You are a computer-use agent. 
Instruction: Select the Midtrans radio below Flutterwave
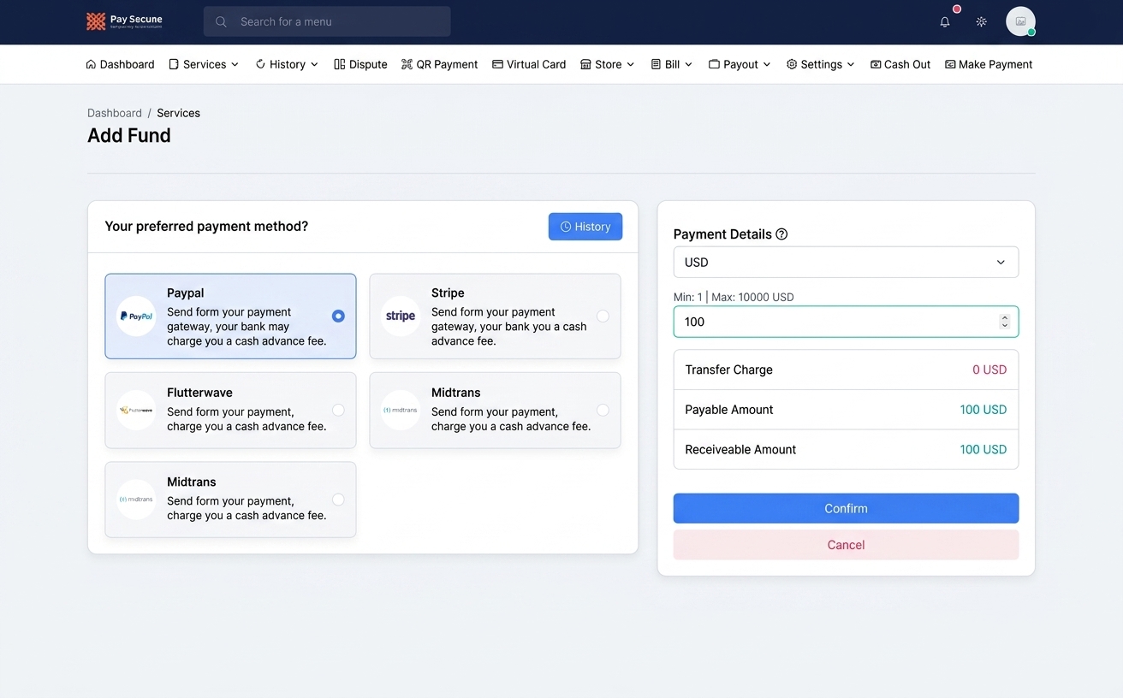click(338, 500)
